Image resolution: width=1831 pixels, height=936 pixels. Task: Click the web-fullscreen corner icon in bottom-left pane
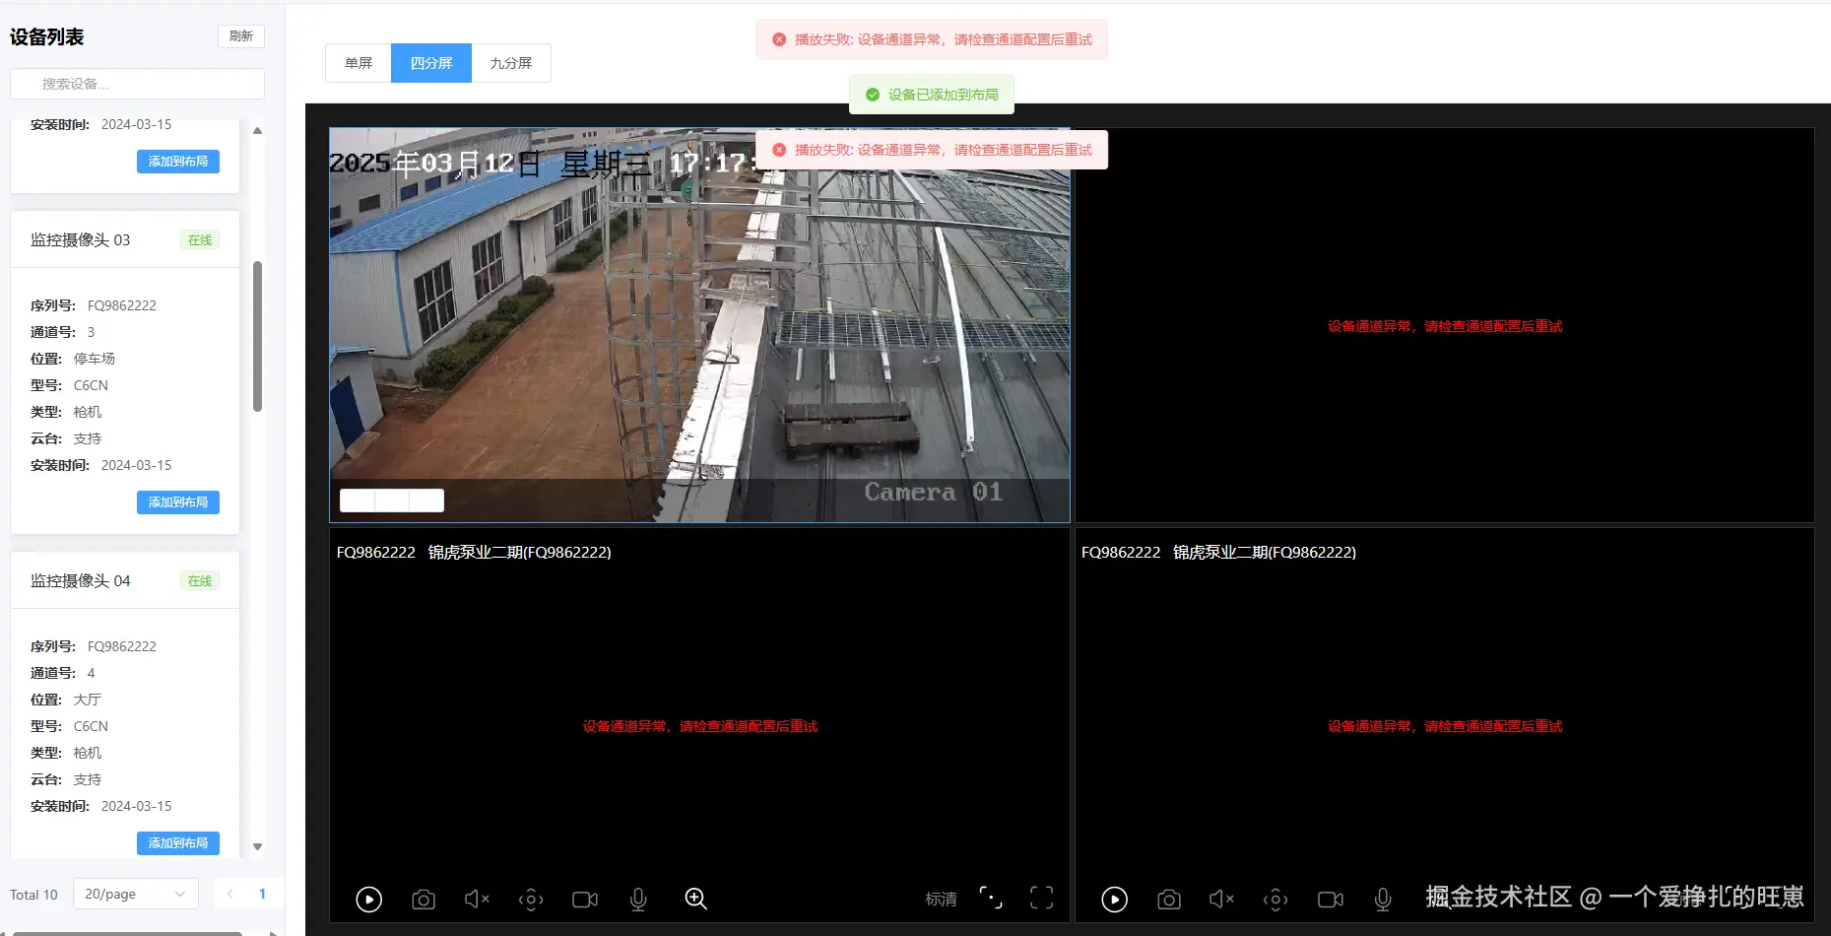[x=991, y=898]
